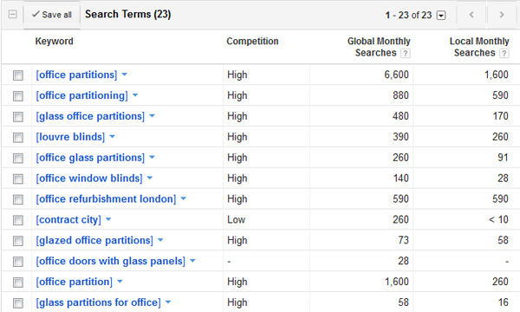Open dropdown arrow next to [office refurbishment london]
Image resolution: width=520 pixels, height=312 pixels.
pyautogui.click(x=184, y=198)
